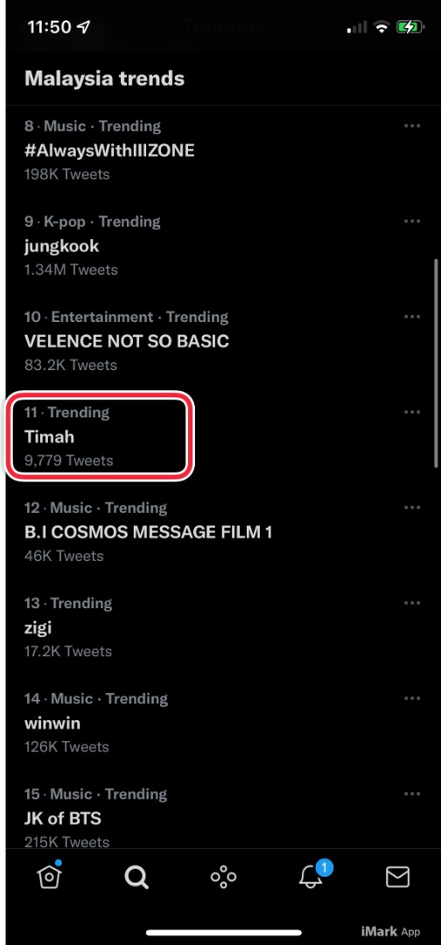Image resolution: width=441 pixels, height=945 pixels.
Task: Open more options for zigi trend
Action: [412, 603]
